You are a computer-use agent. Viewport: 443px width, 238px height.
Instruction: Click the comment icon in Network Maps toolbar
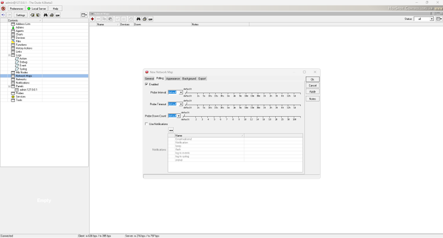131,19
